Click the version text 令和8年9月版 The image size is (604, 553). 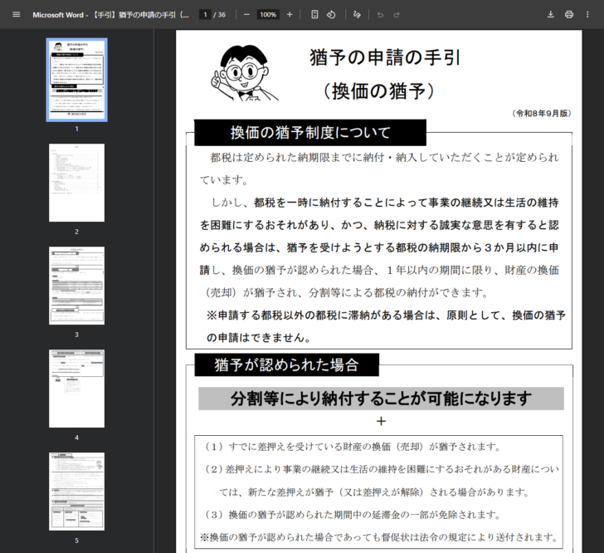(x=541, y=114)
